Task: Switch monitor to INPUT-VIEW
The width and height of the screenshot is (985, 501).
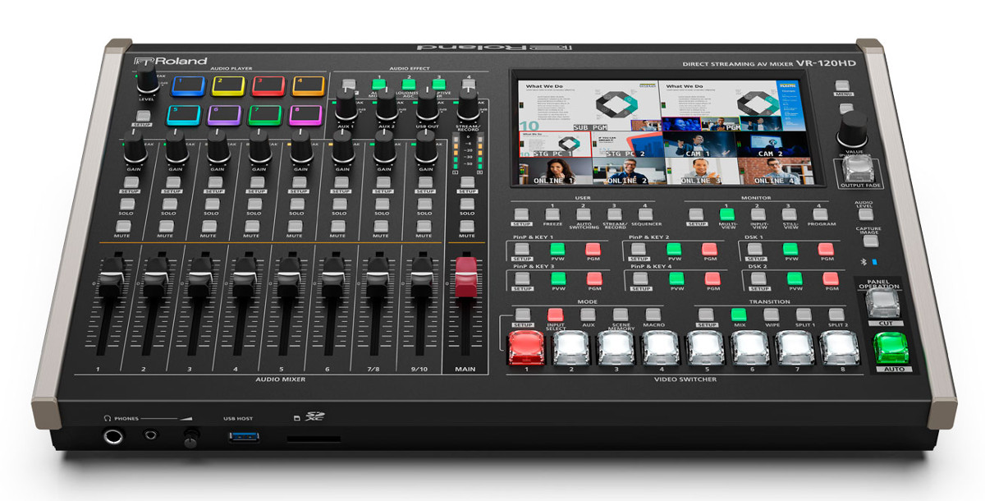Action: pyautogui.click(x=758, y=214)
